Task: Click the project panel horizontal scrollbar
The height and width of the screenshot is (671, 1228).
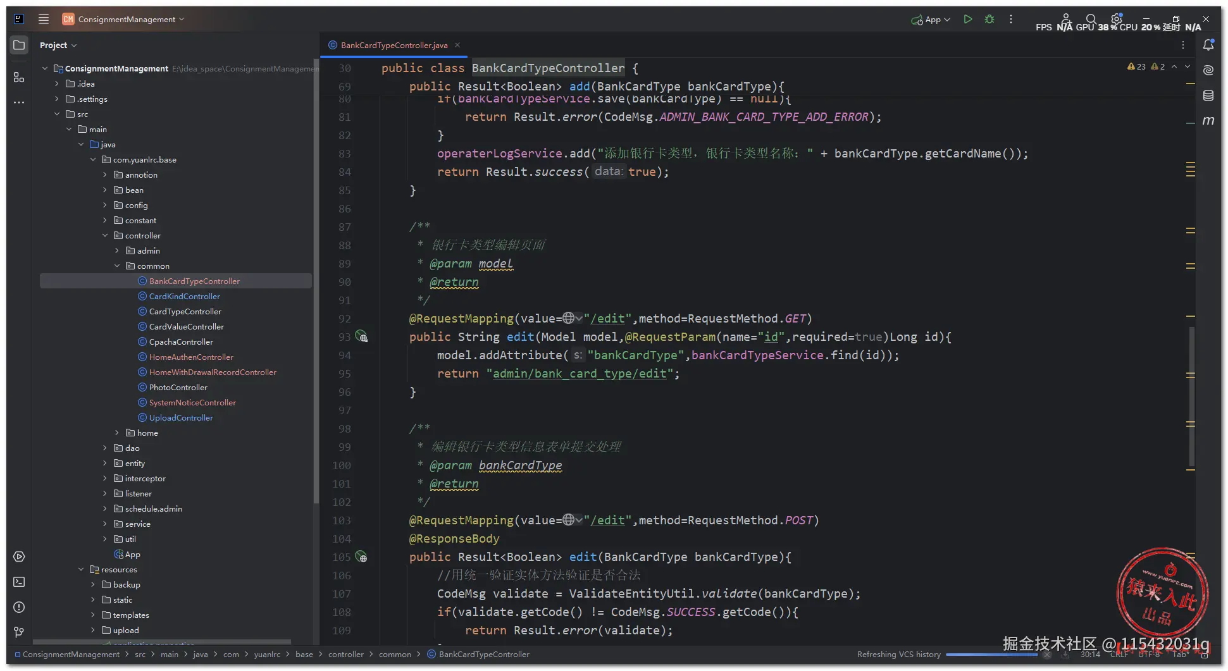Action: pyautogui.click(x=162, y=642)
